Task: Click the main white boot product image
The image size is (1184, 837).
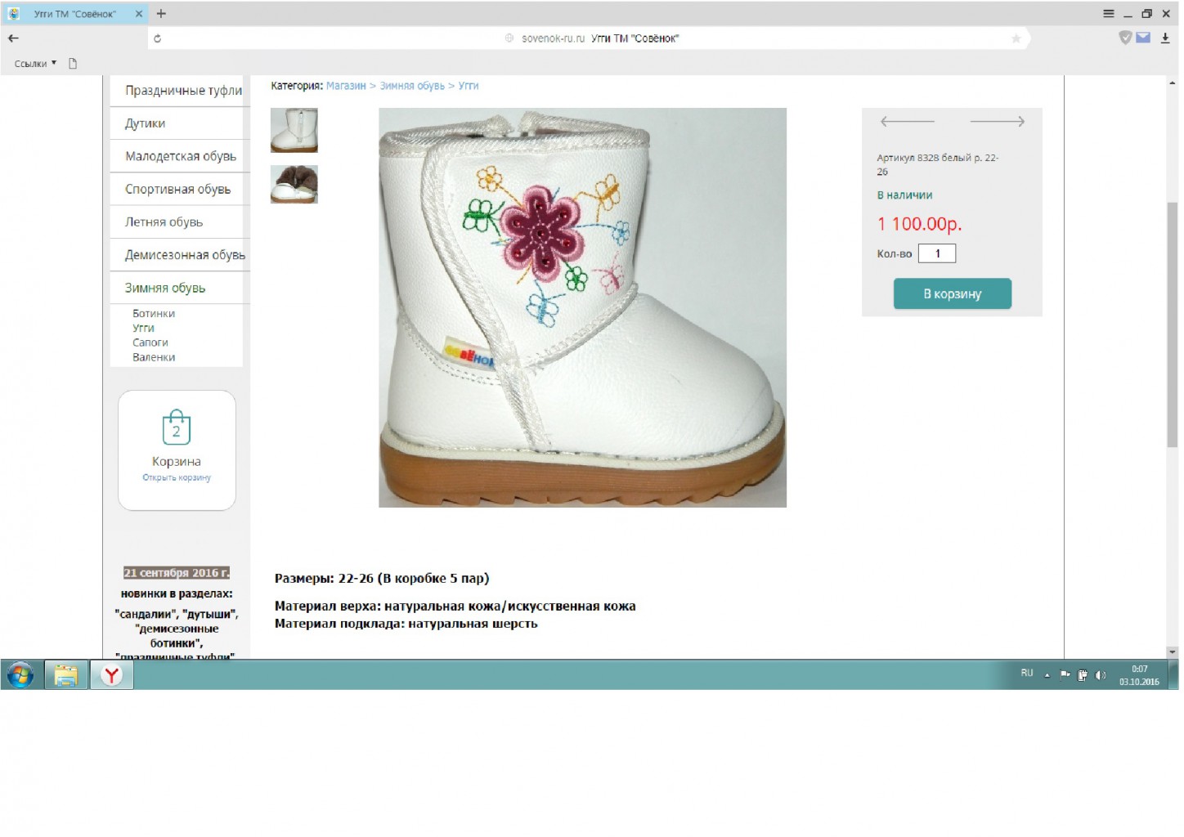Action: 582,307
